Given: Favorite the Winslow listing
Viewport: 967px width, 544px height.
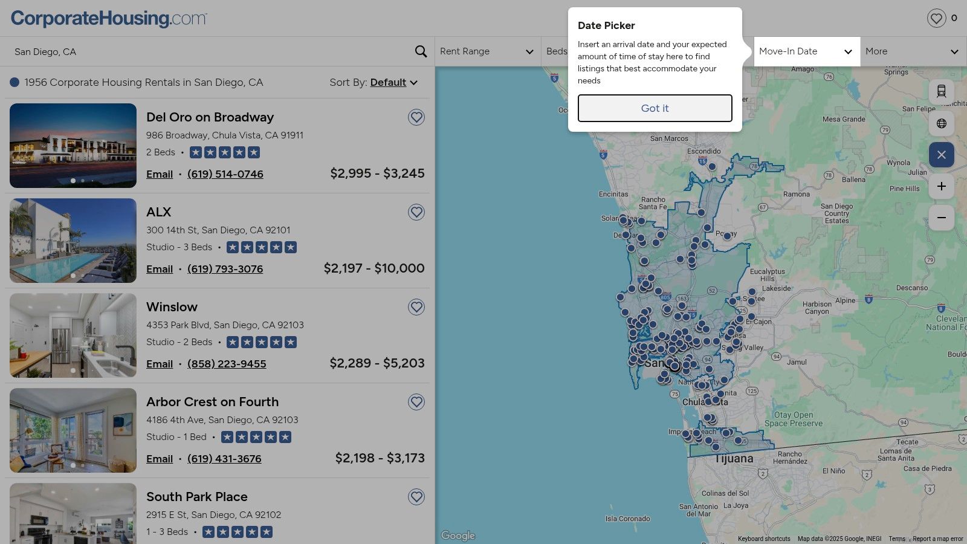Looking at the screenshot, I should (416, 307).
